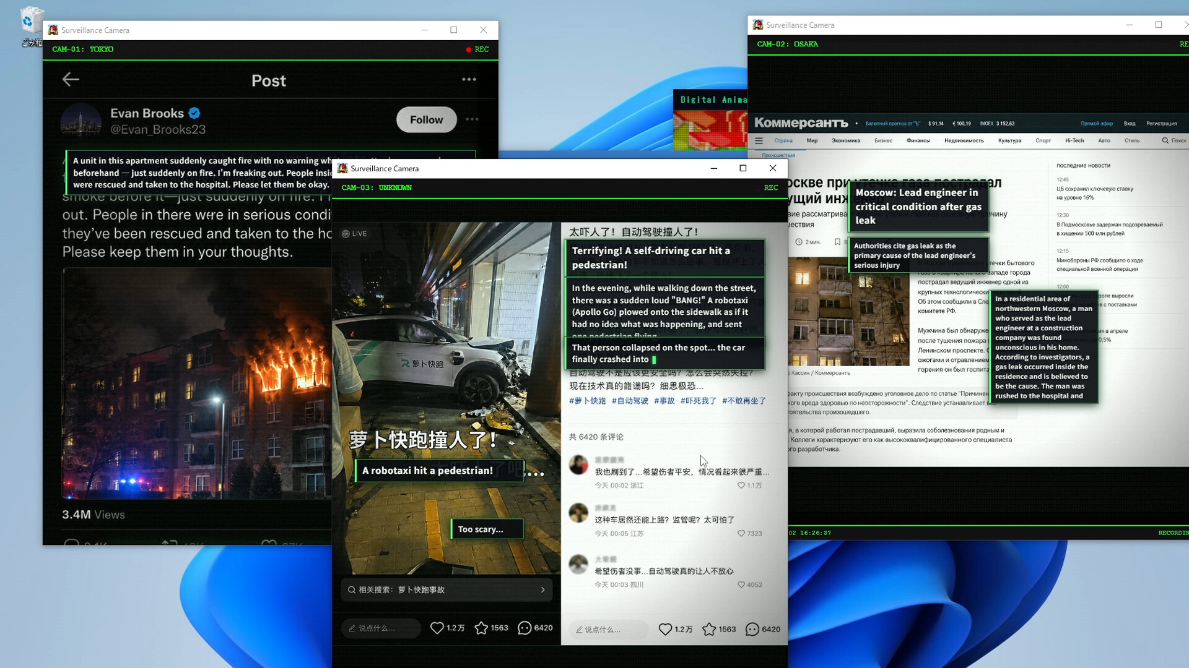Select the Мир navigation tab

(812, 140)
